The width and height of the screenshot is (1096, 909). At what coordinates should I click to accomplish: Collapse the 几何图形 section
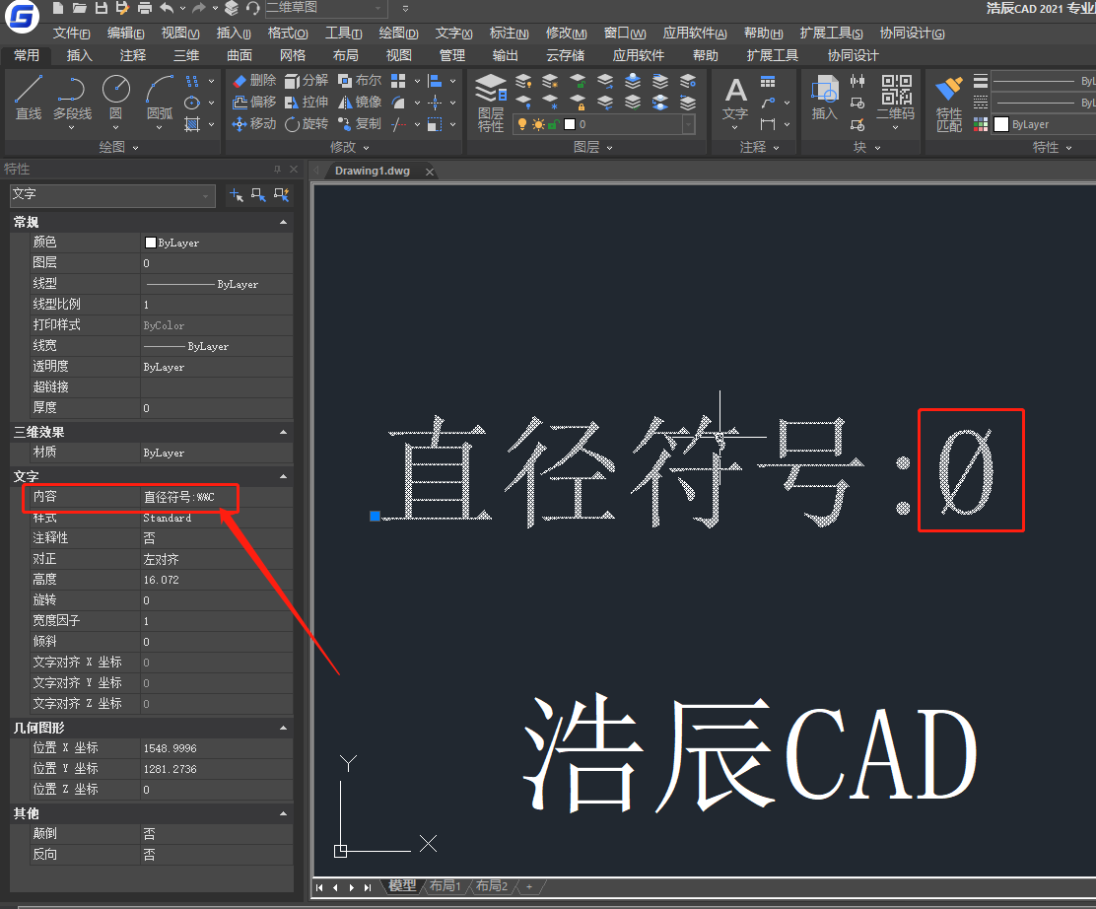[283, 728]
